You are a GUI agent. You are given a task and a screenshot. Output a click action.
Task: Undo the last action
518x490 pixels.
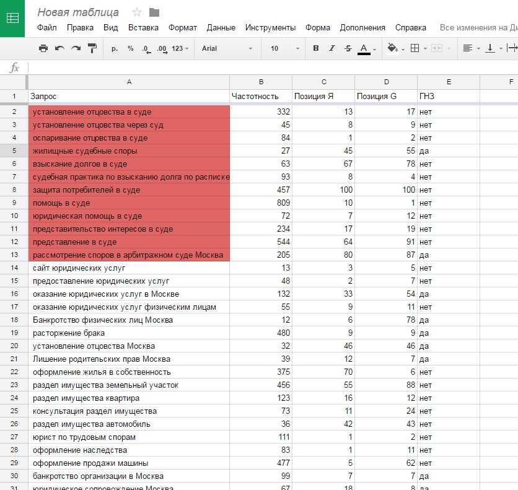pyautogui.click(x=59, y=48)
